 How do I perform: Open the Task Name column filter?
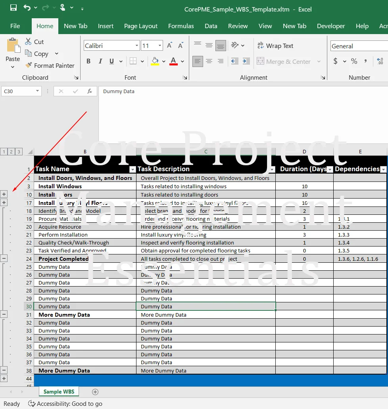[x=133, y=169]
